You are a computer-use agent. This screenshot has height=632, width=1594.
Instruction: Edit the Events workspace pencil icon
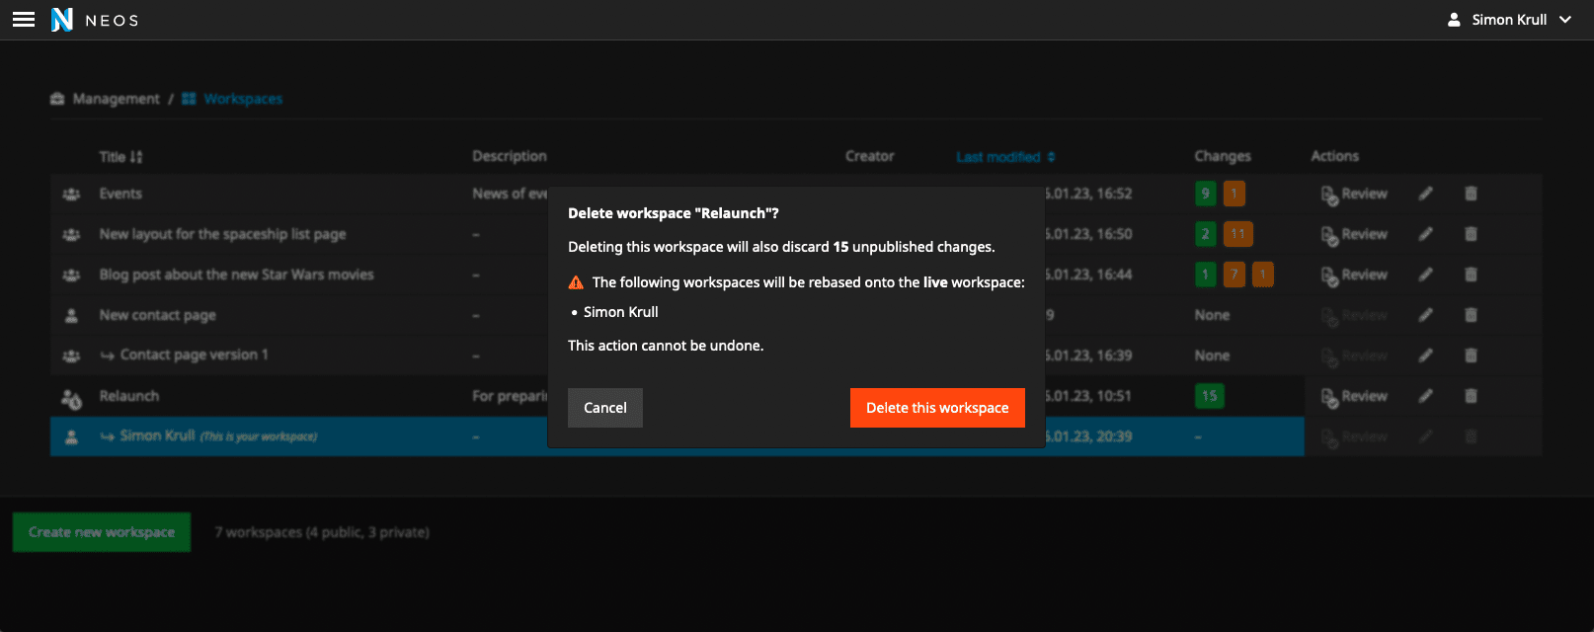pyautogui.click(x=1425, y=194)
